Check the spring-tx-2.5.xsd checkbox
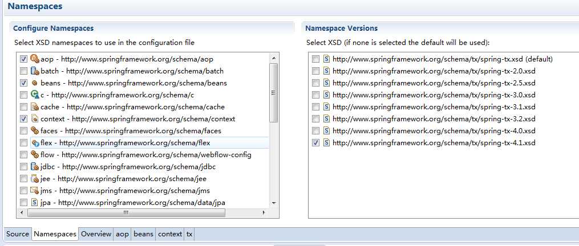 315,83
